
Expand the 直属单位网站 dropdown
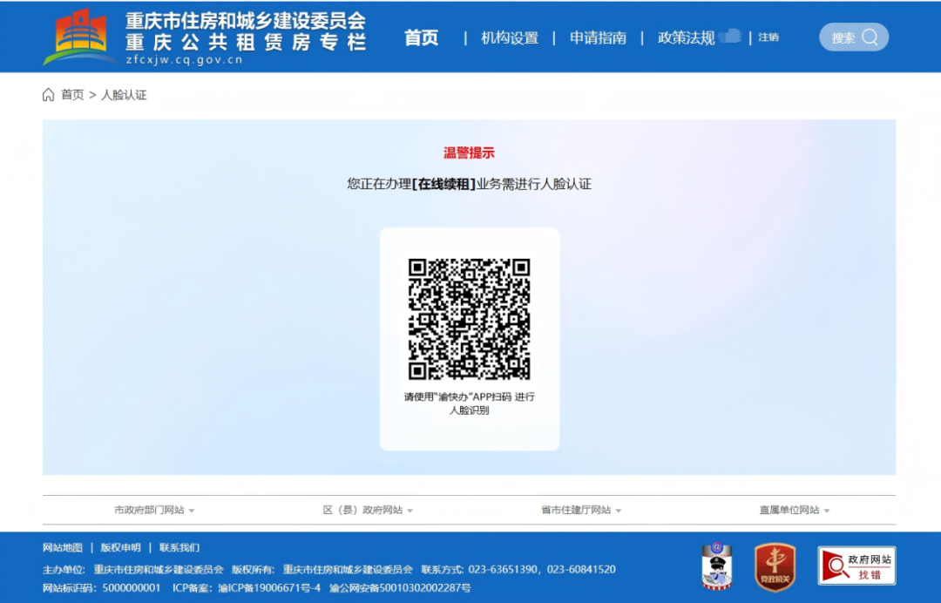pyautogui.click(x=795, y=510)
